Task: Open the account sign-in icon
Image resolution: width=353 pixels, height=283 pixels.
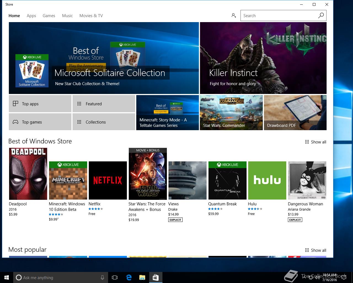Action: 234,15
